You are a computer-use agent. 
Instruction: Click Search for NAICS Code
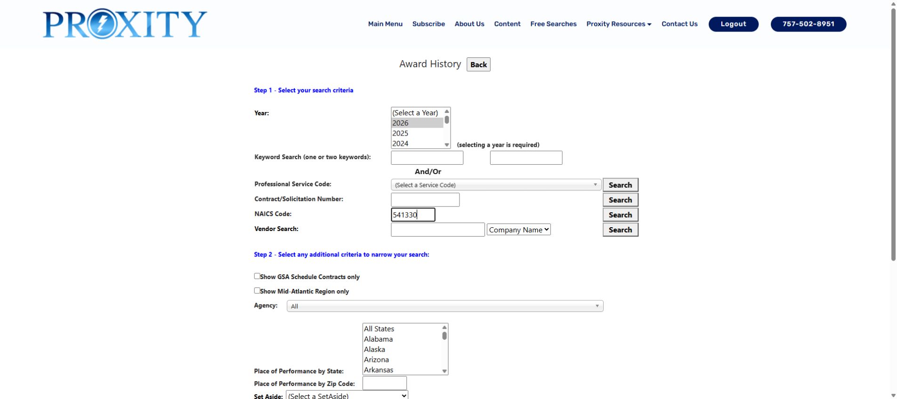(x=621, y=215)
